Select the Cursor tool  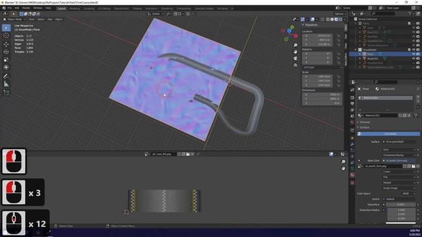6,36
